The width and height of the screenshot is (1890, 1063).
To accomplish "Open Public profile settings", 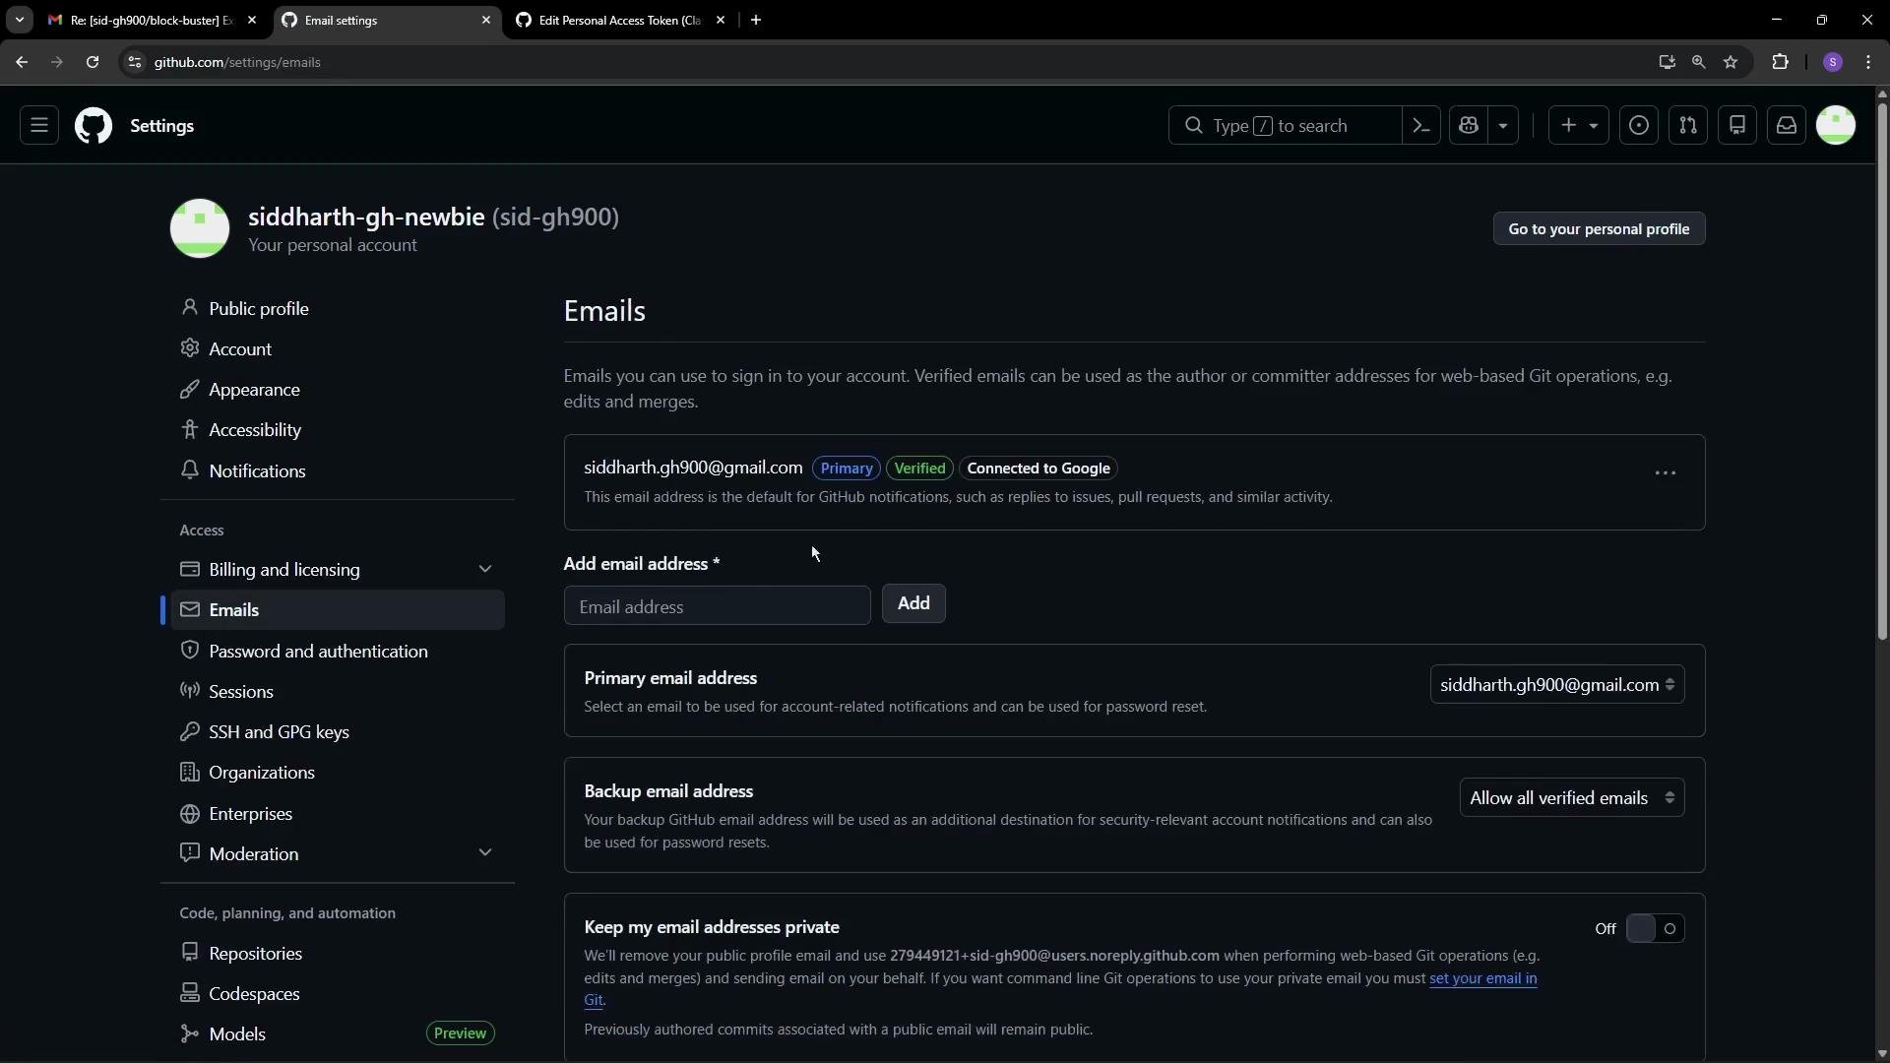I will click(x=338, y=309).
